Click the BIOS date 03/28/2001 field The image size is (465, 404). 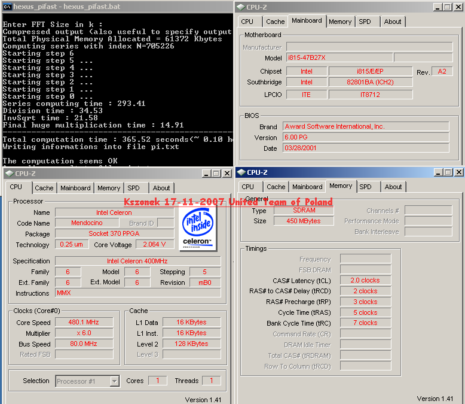click(366, 148)
